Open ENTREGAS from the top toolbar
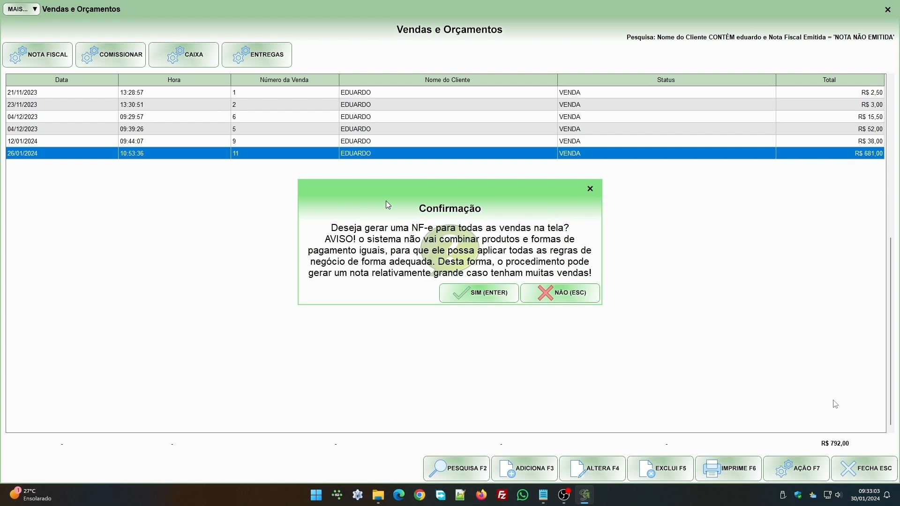The image size is (900, 506). tap(257, 55)
